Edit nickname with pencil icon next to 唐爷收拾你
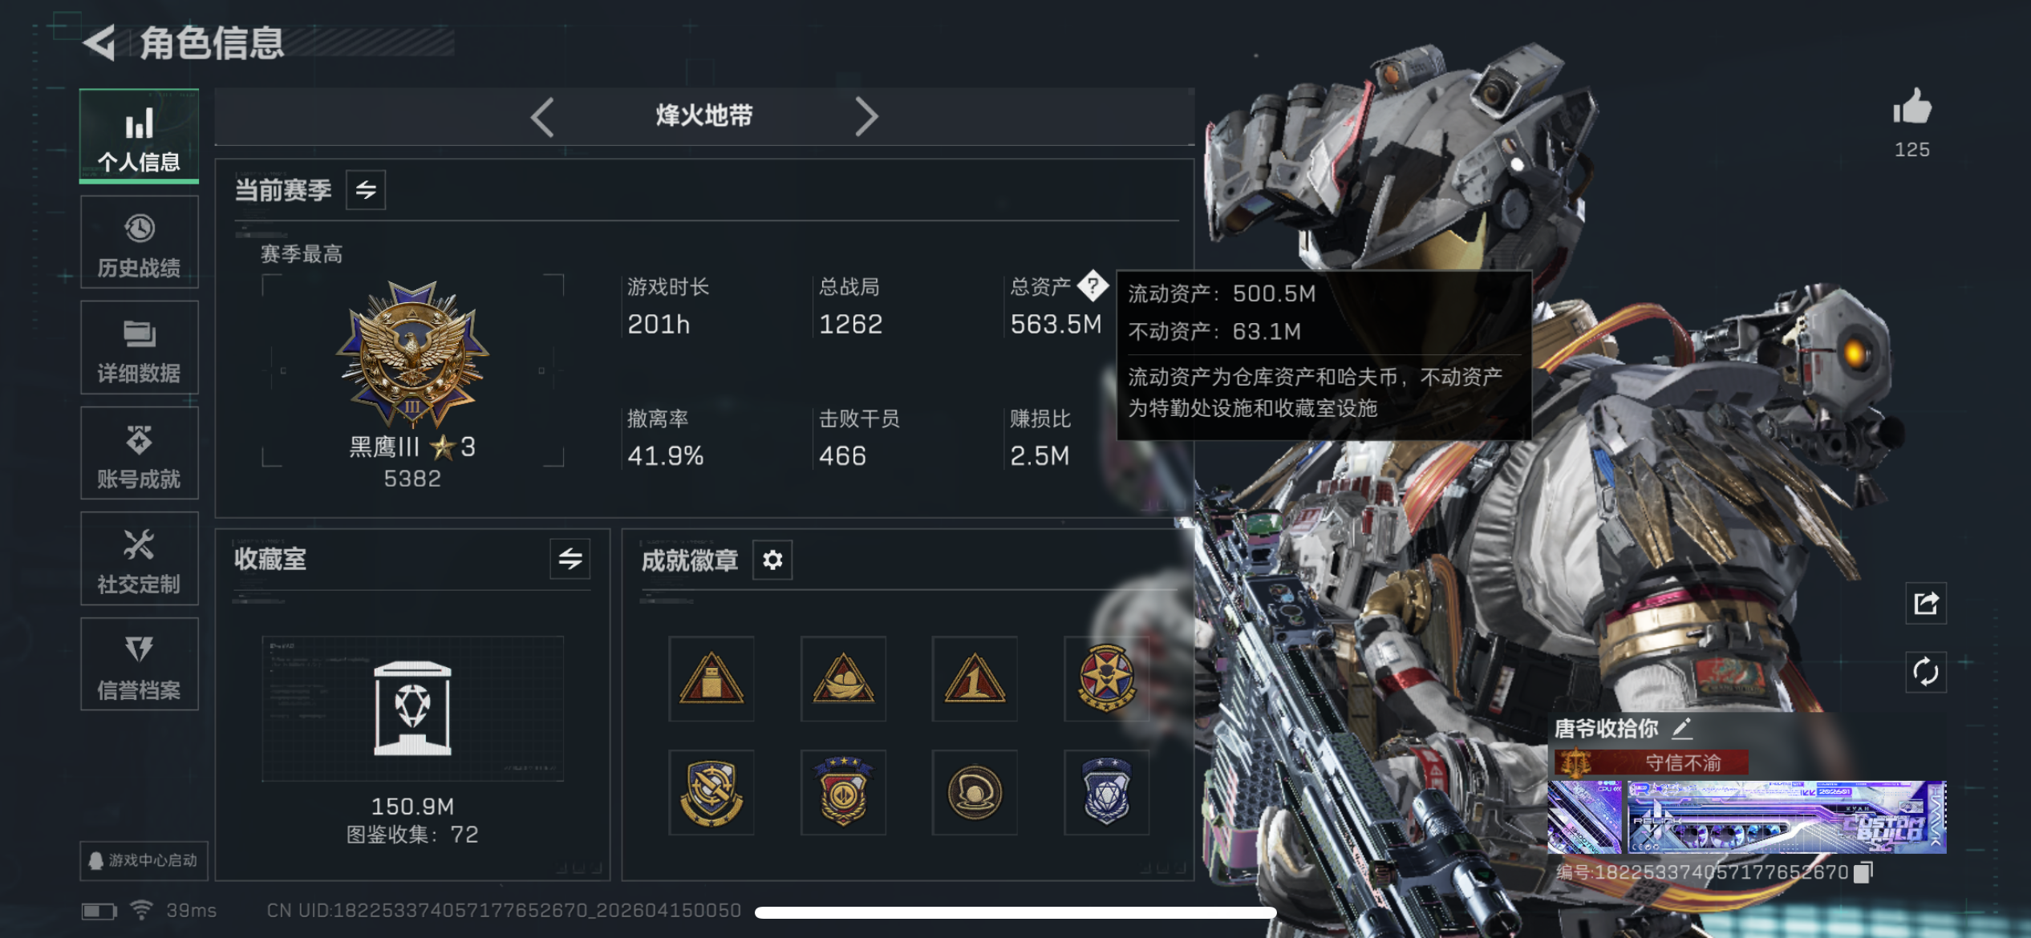Viewport: 2031px width, 938px height. (x=1682, y=728)
